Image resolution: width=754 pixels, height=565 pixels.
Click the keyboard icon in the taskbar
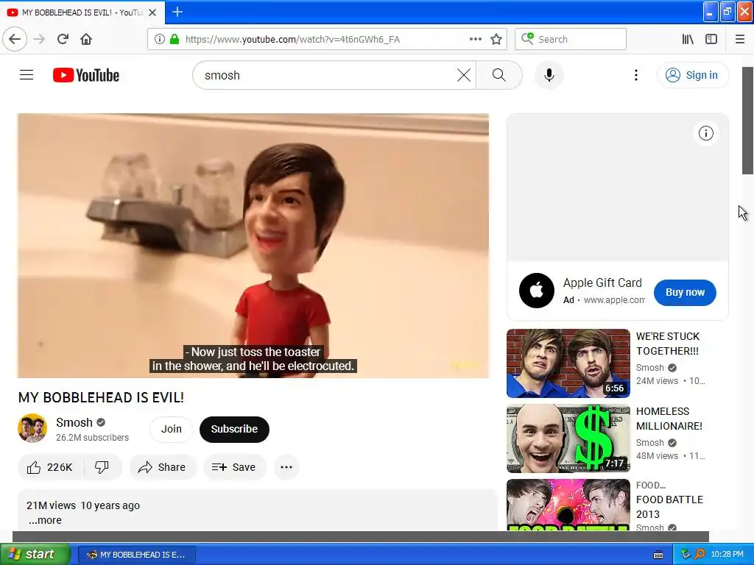click(658, 555)
